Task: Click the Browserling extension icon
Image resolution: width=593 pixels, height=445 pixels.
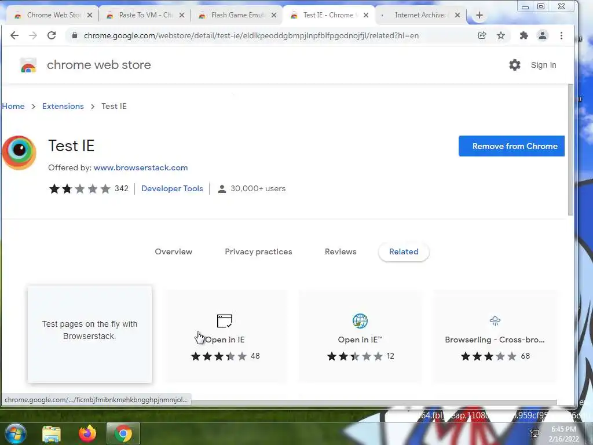Action: (x=495, y=321)
